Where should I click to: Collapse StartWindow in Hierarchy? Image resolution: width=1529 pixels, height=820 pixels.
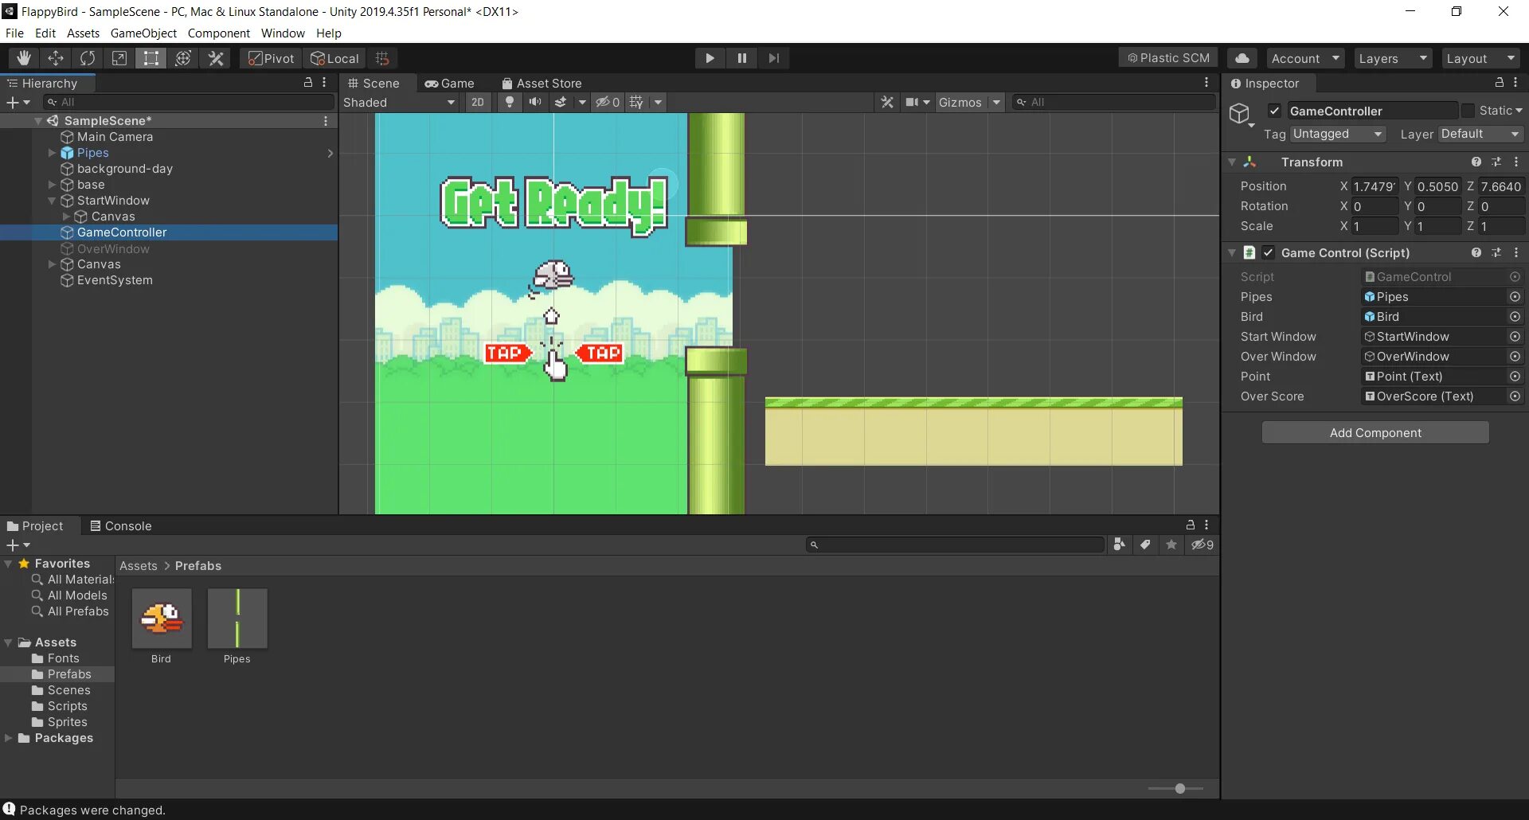(x=52, y=201)
